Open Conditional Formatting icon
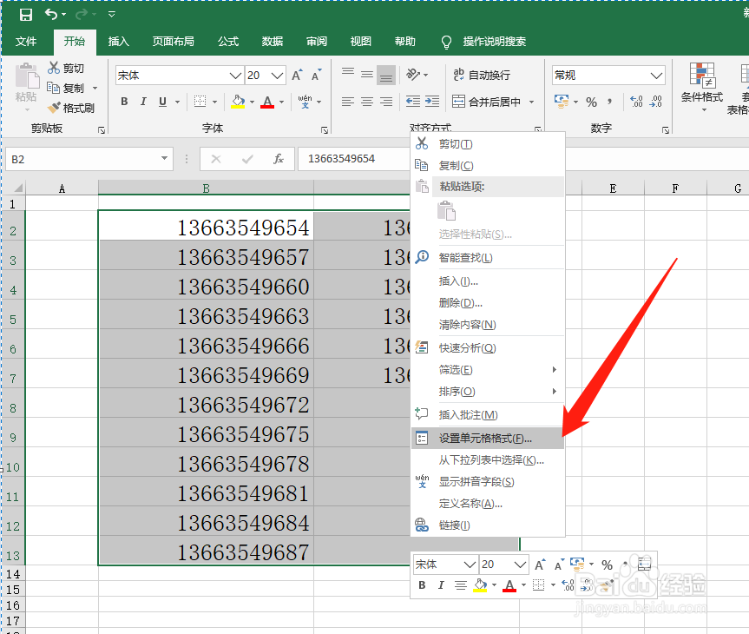The image size is (749, 634). pyautogui.click(x=702, y=76)
